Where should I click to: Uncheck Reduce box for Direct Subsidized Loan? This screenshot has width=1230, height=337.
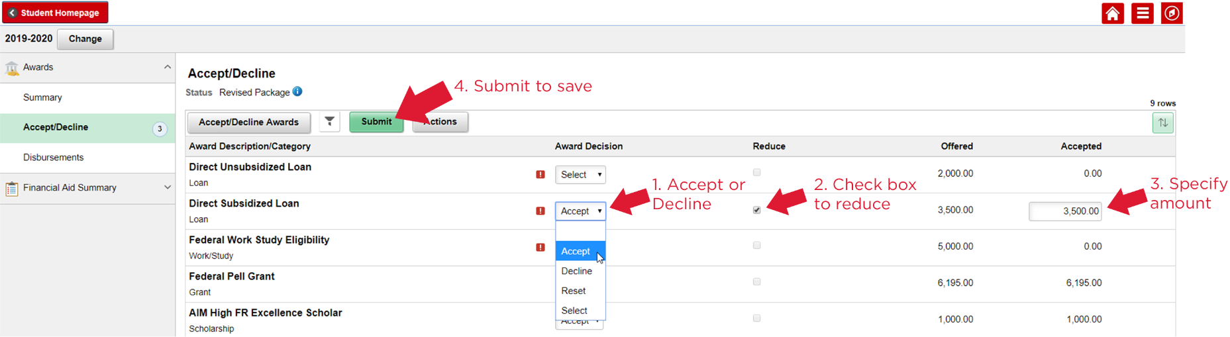(756, 210)
